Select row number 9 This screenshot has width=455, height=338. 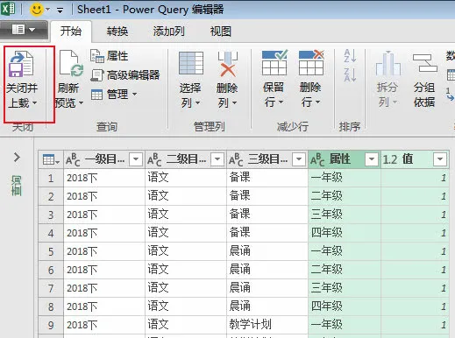[51, 325]
